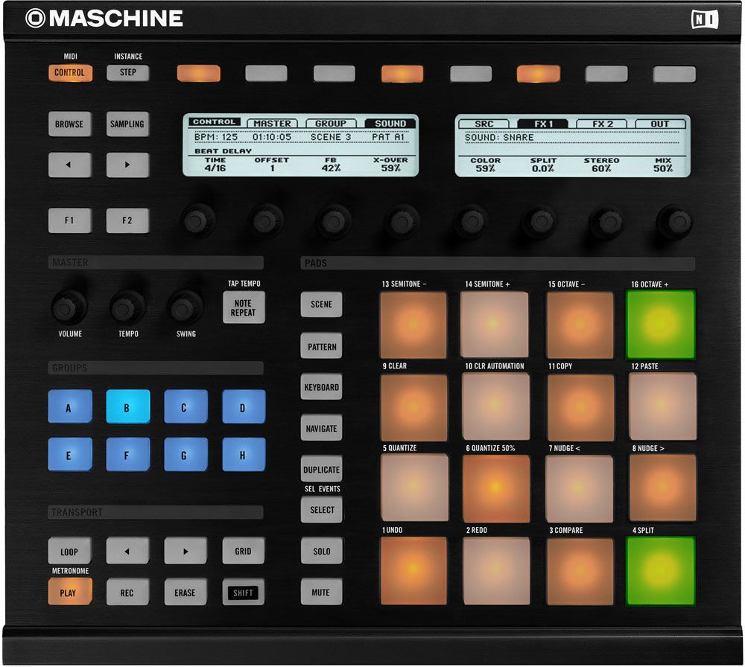Click the transport step-back arrow button
This screenshot has width=745, height=667.
click(x=127, y=551)
